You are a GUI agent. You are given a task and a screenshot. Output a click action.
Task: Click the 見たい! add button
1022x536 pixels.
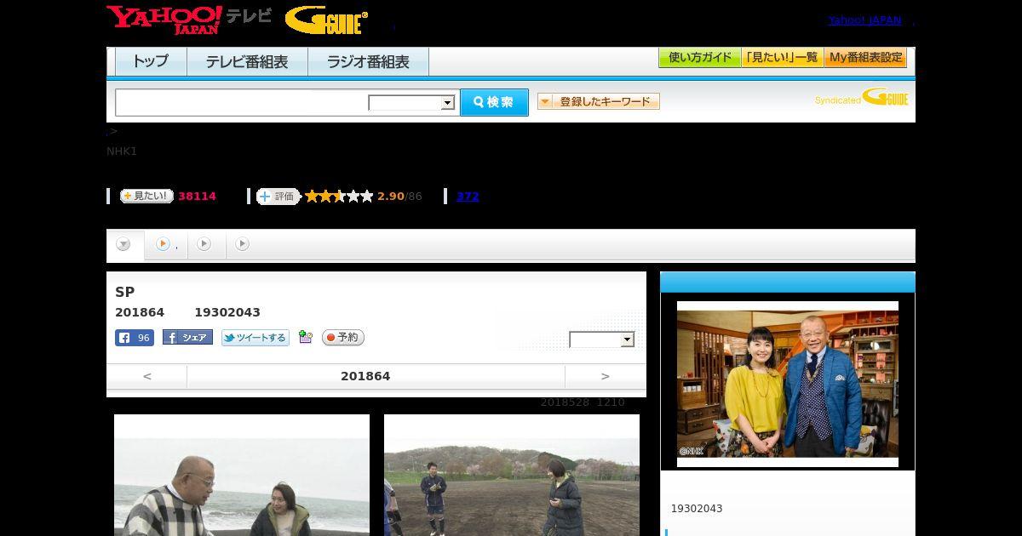tap(146, 196)
